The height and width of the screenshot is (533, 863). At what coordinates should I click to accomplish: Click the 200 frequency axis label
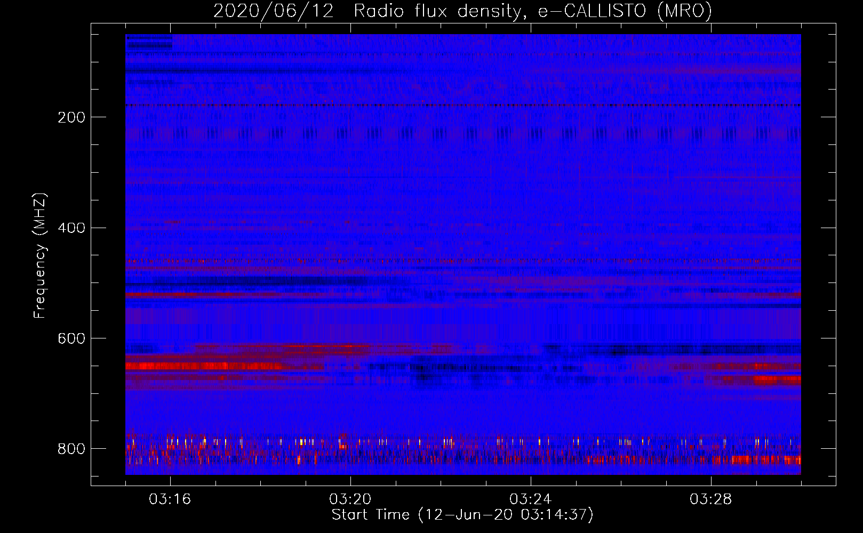point(71,117)
